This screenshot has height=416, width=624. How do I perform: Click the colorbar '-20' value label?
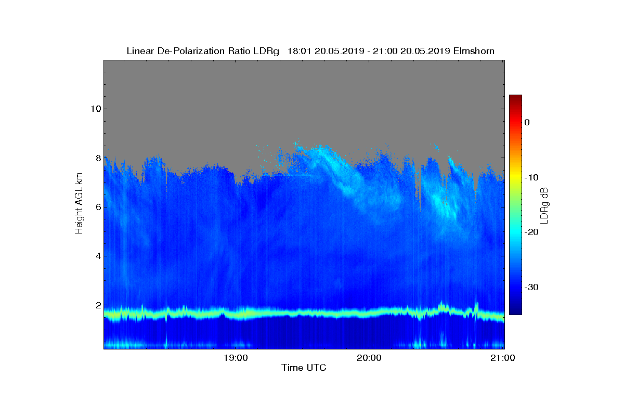pos(530,232)
